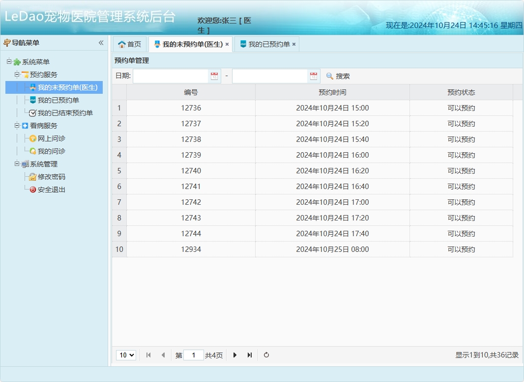Select the appointment row 12736
The image size is (524, 382).
[190, 108]
